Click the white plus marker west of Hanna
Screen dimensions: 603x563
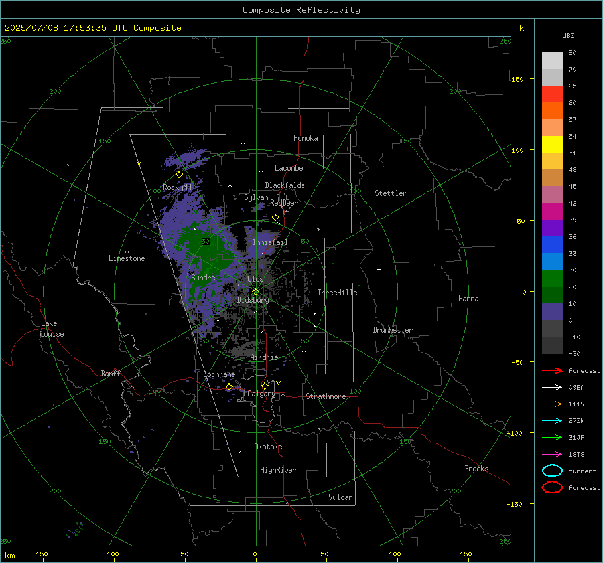tap(379, 269)
